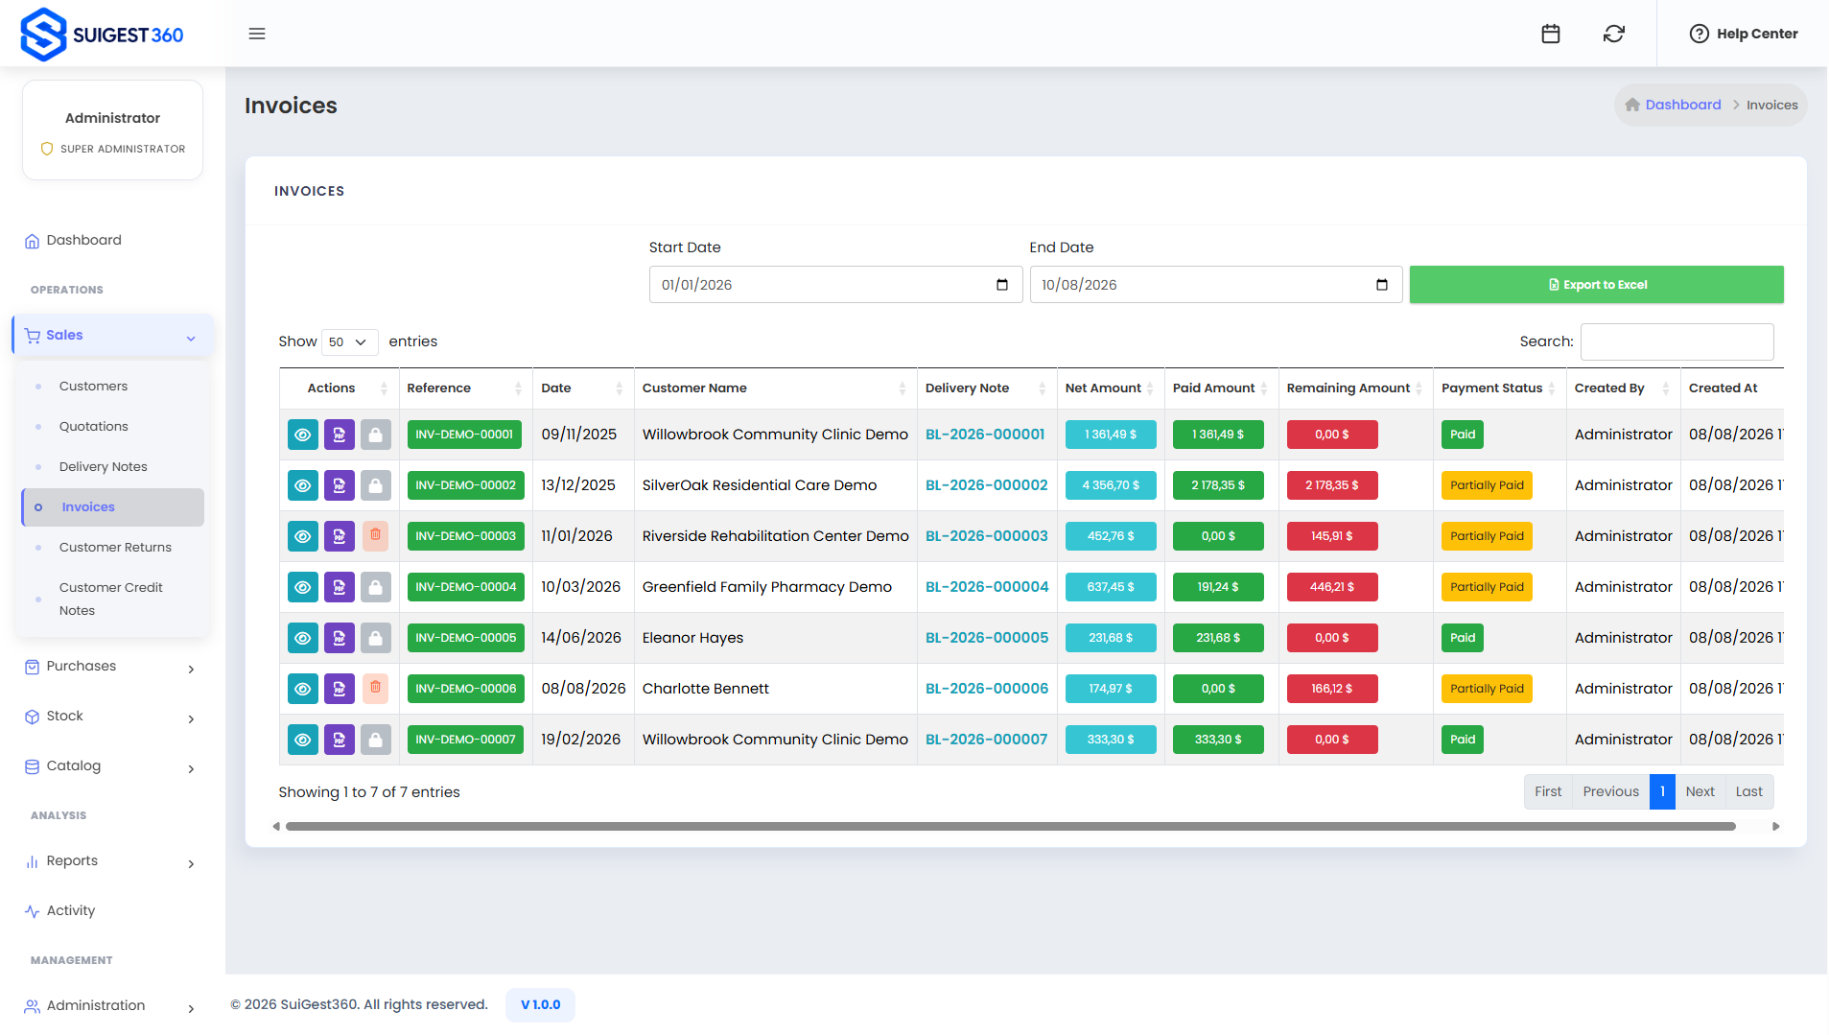This screenshot has height=1035, width=1829.
Task: View invoice INV-DEMO-00005 eye icon
Action: coord(303,638)
